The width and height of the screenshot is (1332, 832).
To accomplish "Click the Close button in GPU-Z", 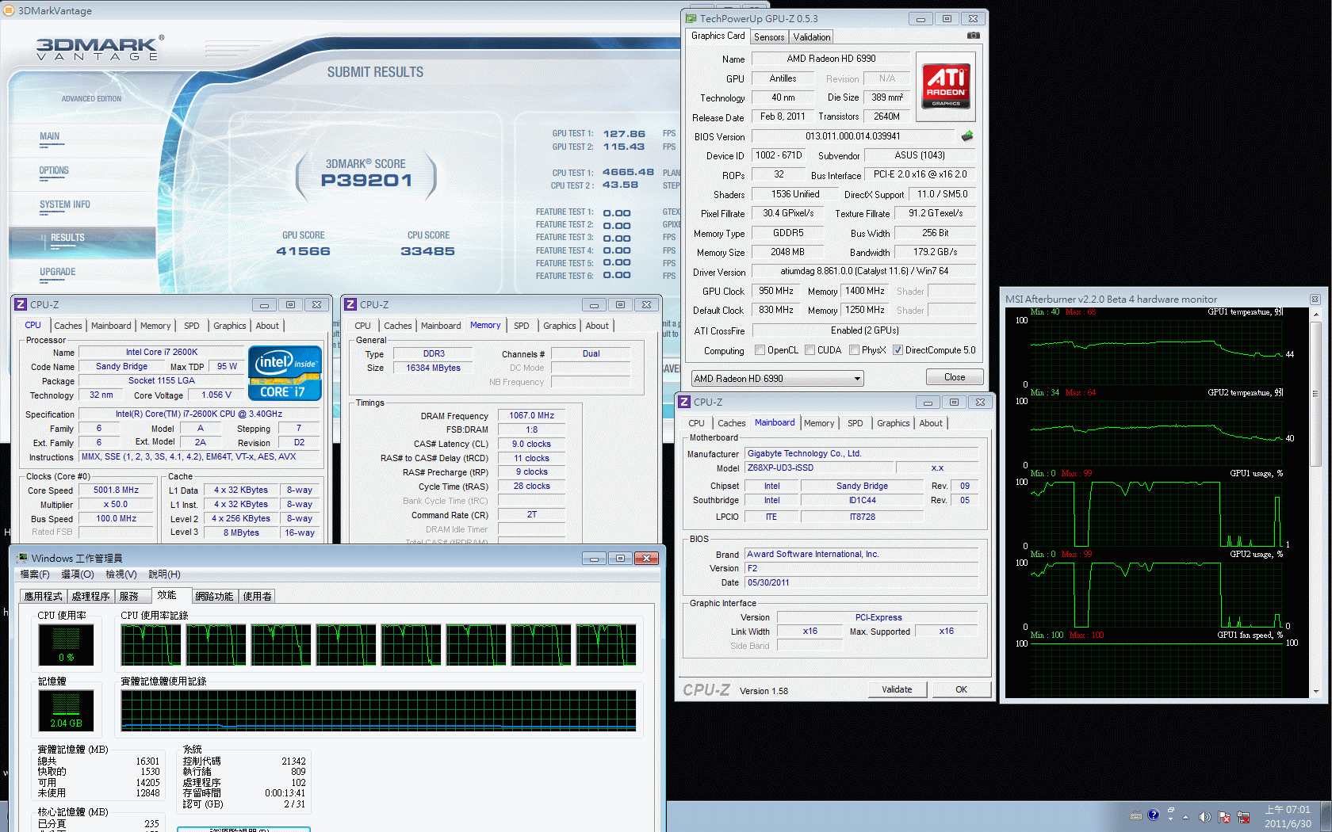I will point(955,377).
